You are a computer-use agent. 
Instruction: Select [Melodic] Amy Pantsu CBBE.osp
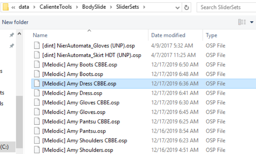[81, 121]
